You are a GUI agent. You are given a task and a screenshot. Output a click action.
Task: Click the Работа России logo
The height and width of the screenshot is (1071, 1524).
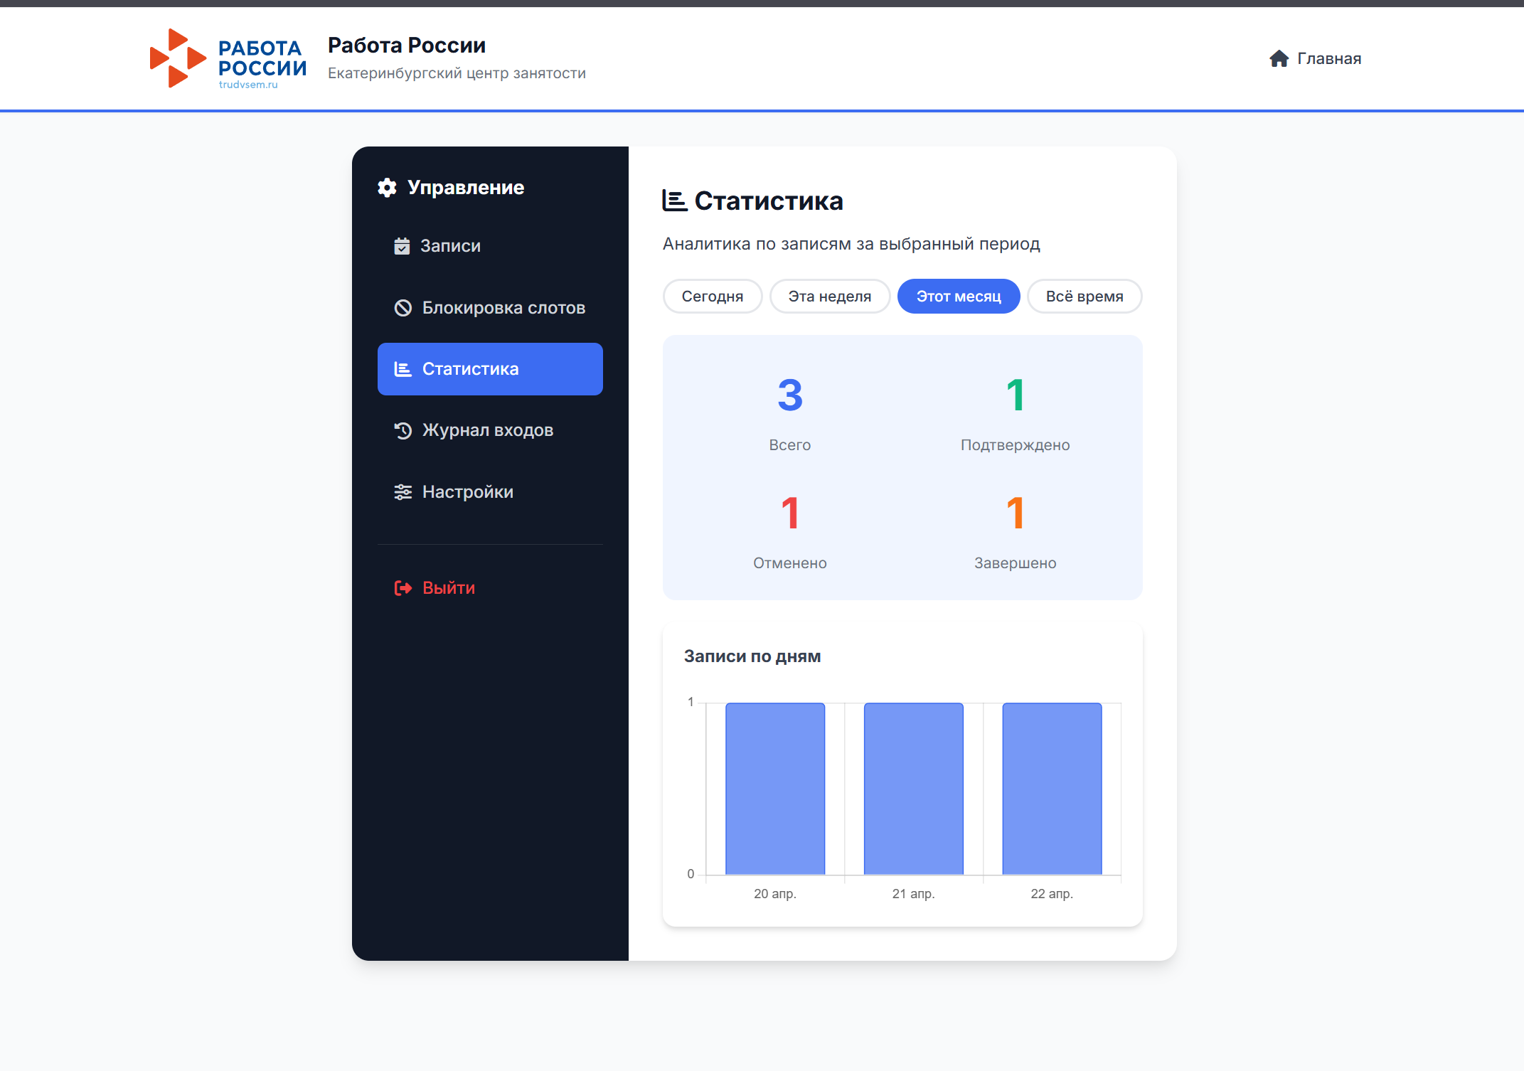228,59
